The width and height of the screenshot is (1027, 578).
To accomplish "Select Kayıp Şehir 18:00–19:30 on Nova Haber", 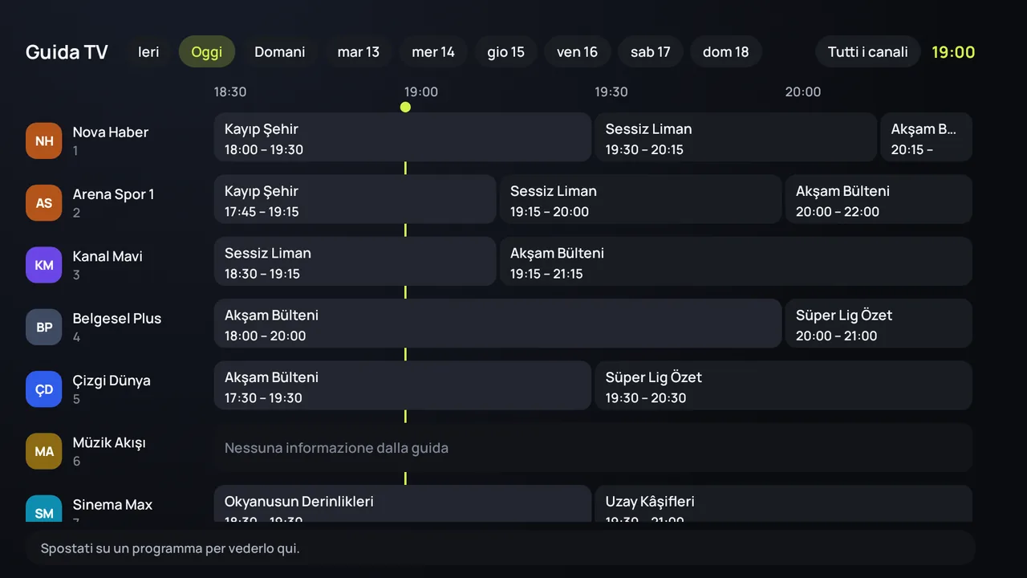I will click(402, 137).
